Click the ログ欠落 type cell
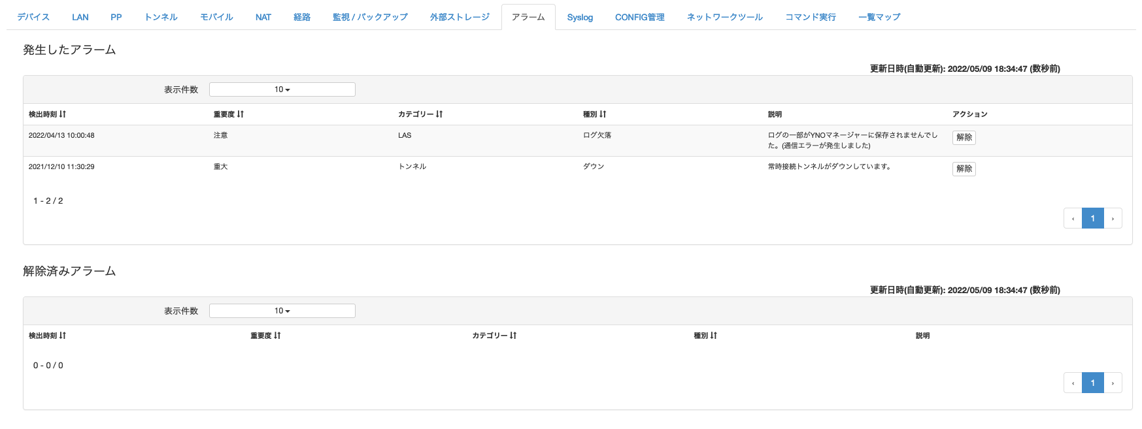 click(597, 135)
